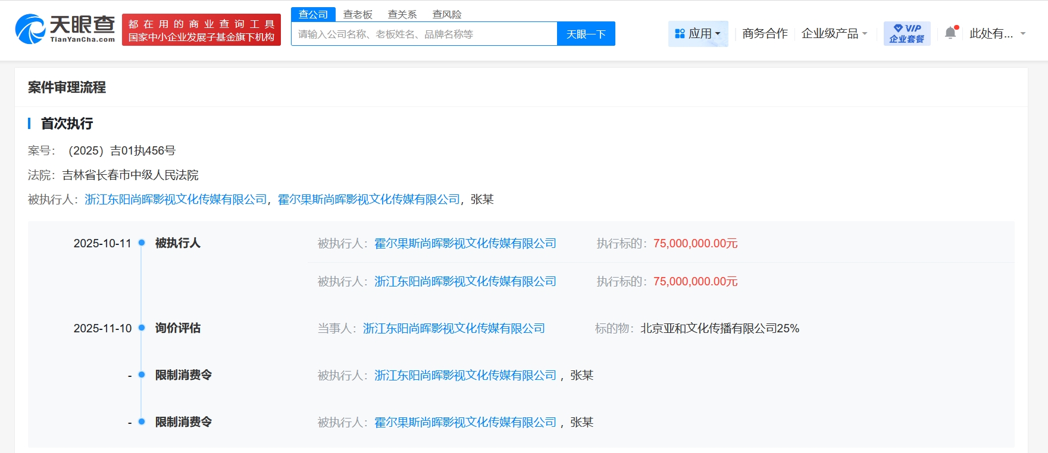1048x453 pixels.
Task: Open the user account dropdown menu
Action: tap(997, 34)
